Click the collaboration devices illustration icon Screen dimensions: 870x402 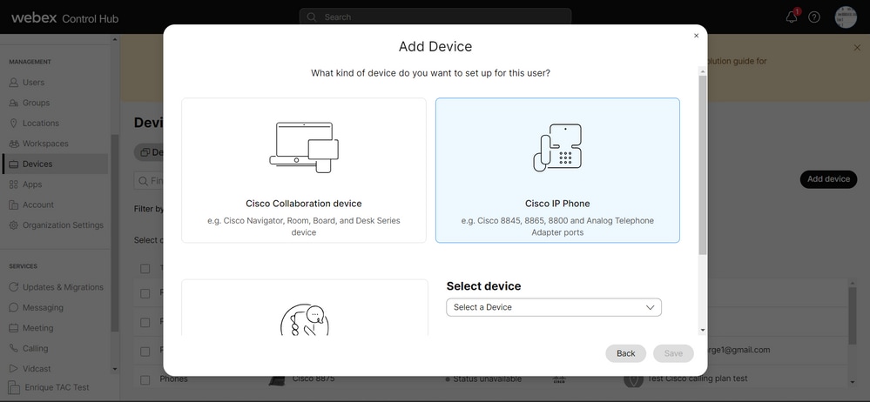[304, 147]
